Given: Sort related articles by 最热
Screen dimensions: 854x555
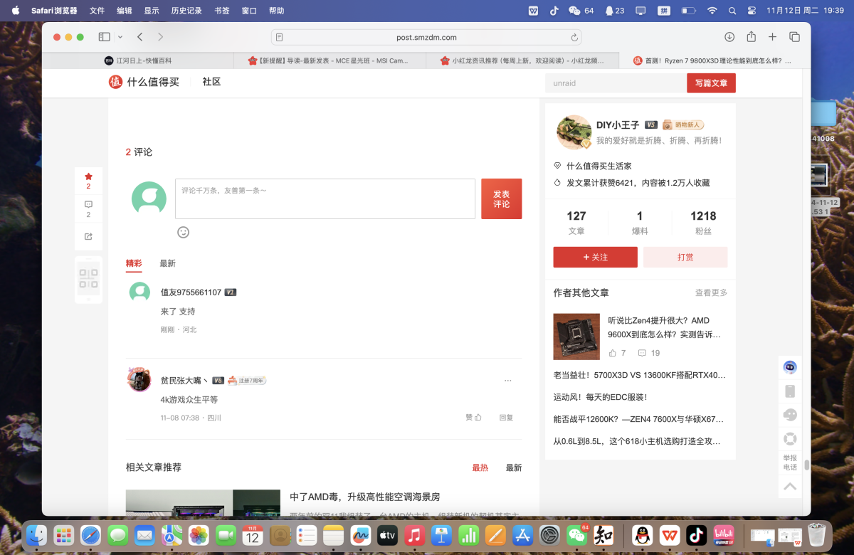Looking at the screenshot, I should click(x=480, y=467).
